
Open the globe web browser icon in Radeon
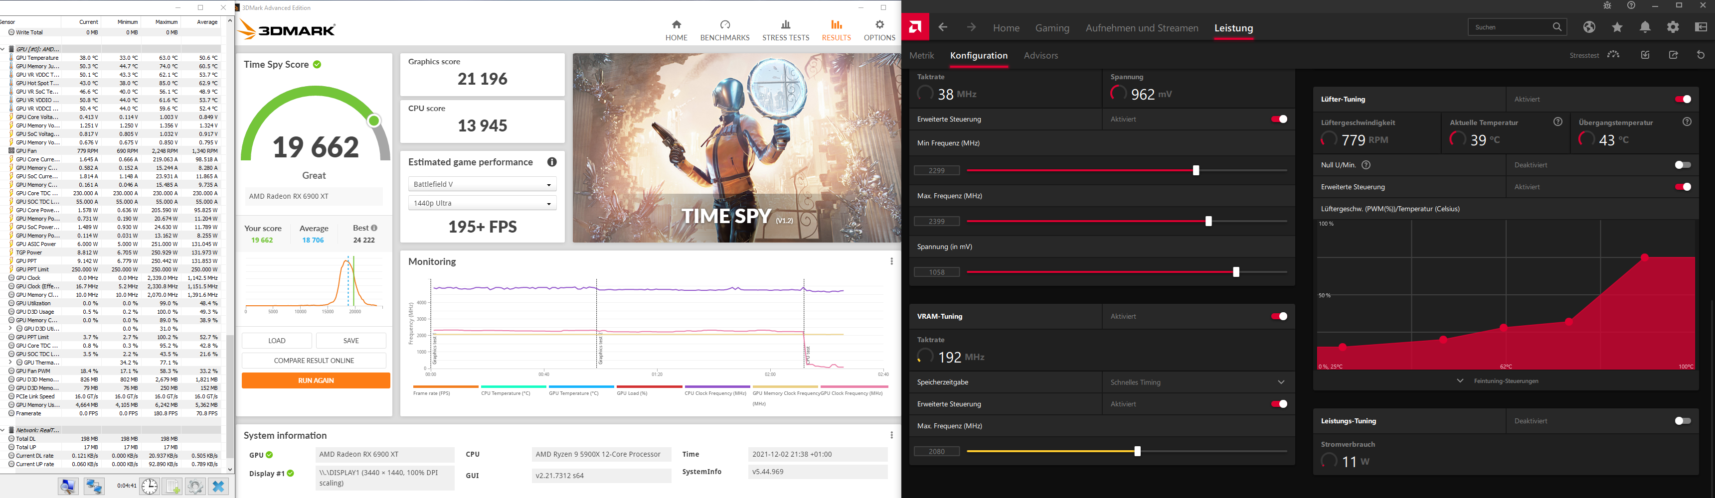(1589, 27)
